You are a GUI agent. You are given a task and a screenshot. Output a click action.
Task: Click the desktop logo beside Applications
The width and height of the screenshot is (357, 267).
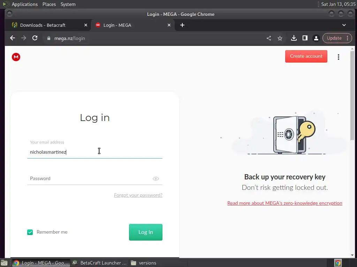[x=6, y=4]
